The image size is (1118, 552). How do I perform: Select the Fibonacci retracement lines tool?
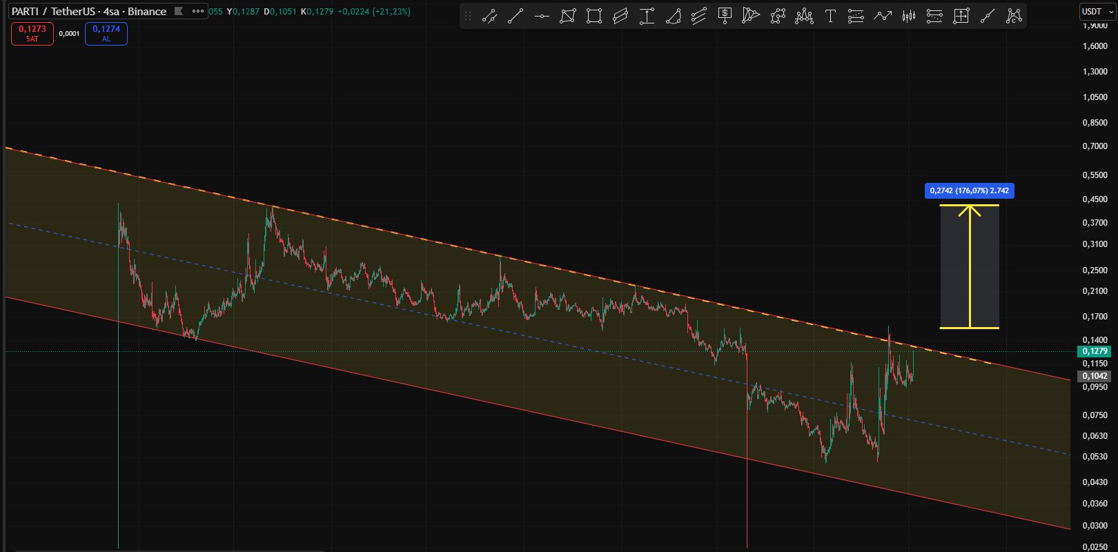pyautogui.click(x=856, y=16)
